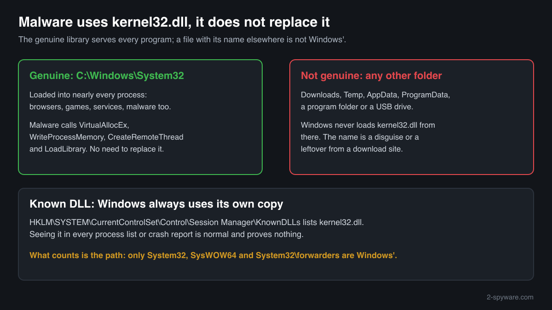Click the line 'WriteProcessMemory, CreateRemoteThread'
552x310 pixels.
tap(106, 137)
